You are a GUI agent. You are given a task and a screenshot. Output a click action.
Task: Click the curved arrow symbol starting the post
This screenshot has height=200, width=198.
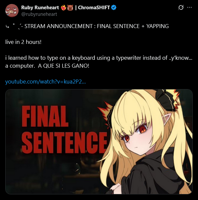[7, 26]
